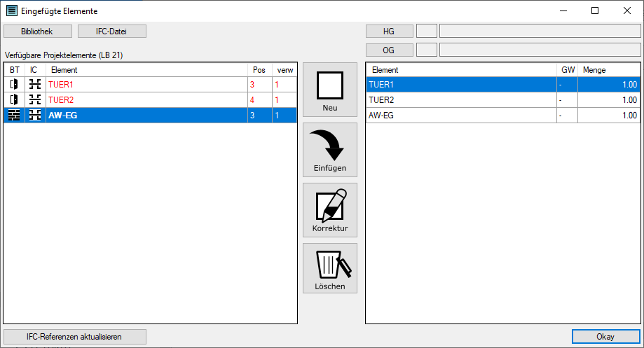
Task: Select AW-EG row in inserted elements list
Action: [x=502, y=116]
